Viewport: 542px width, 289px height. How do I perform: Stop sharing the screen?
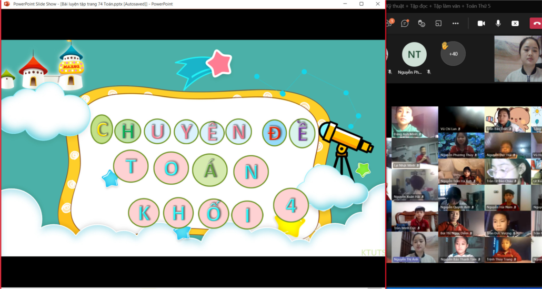(515, 23)
